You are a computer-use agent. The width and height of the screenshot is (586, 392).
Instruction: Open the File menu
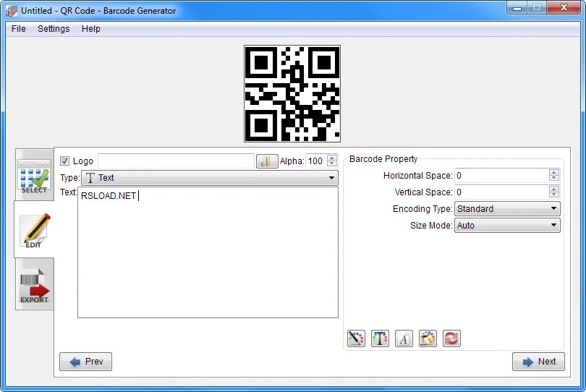pyautogui.click(x=19, y=29)
